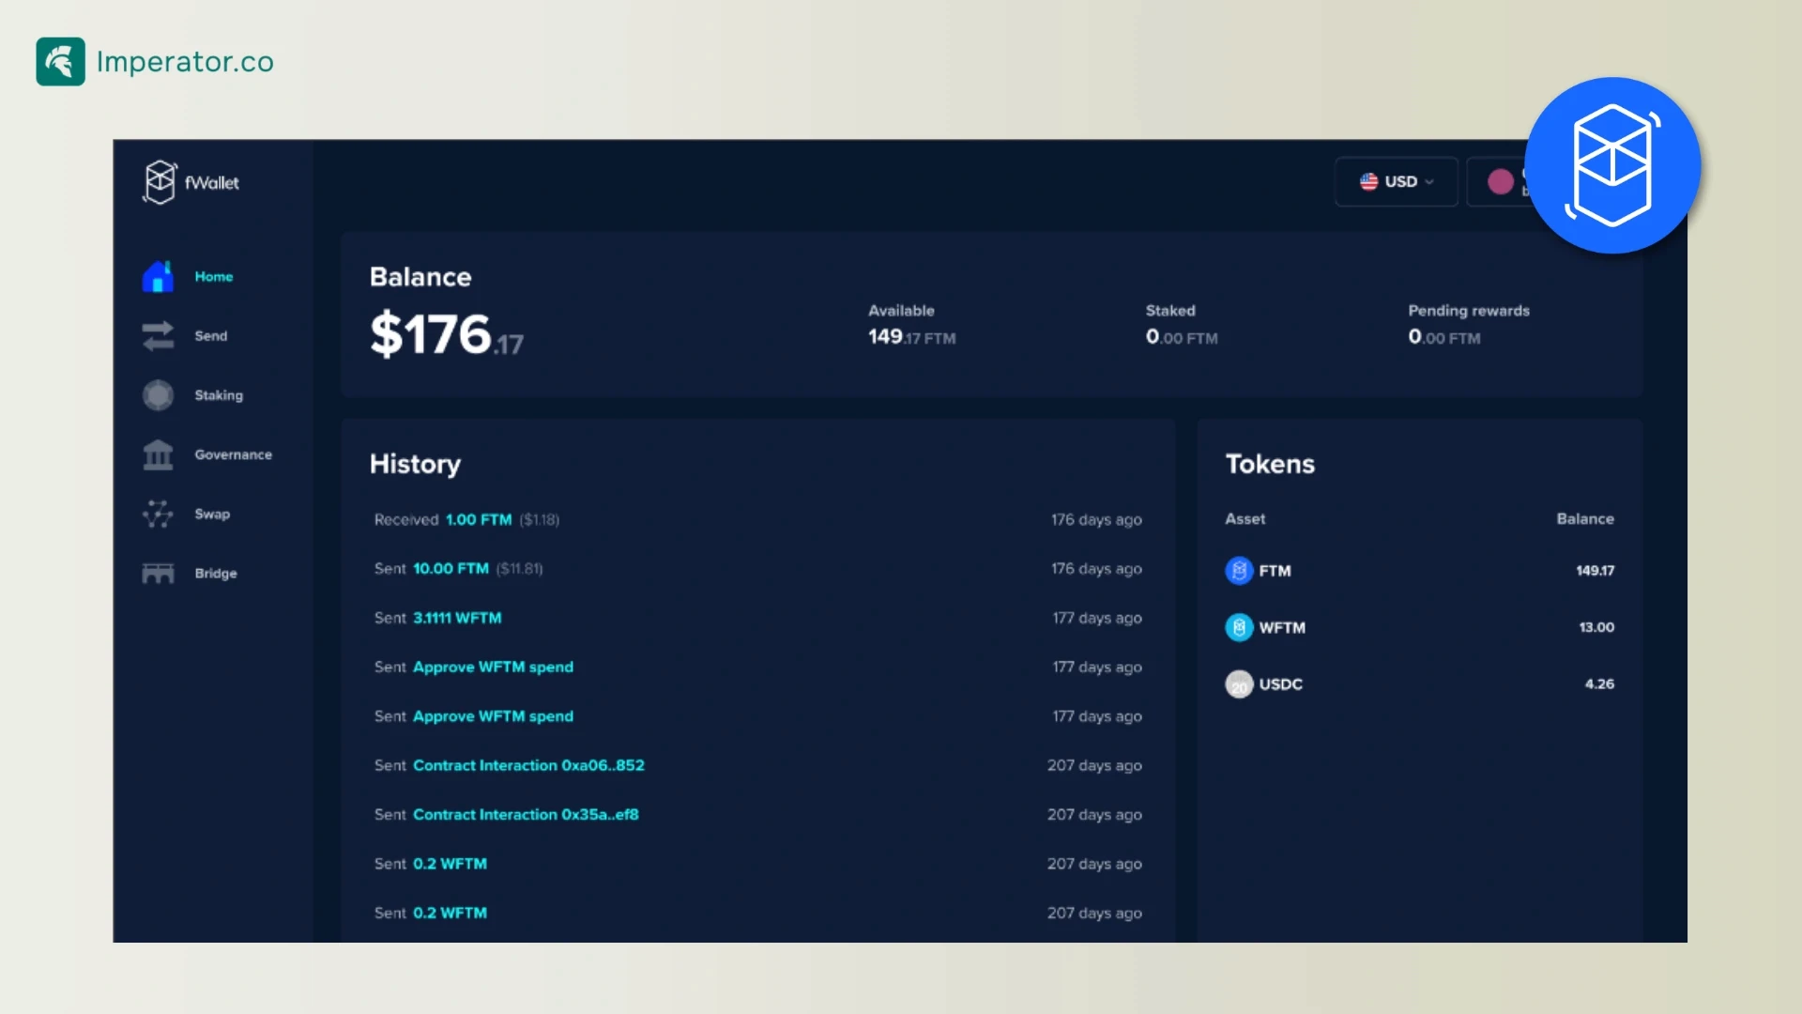
Task: Click the Available label
Action: pos(901,310)
